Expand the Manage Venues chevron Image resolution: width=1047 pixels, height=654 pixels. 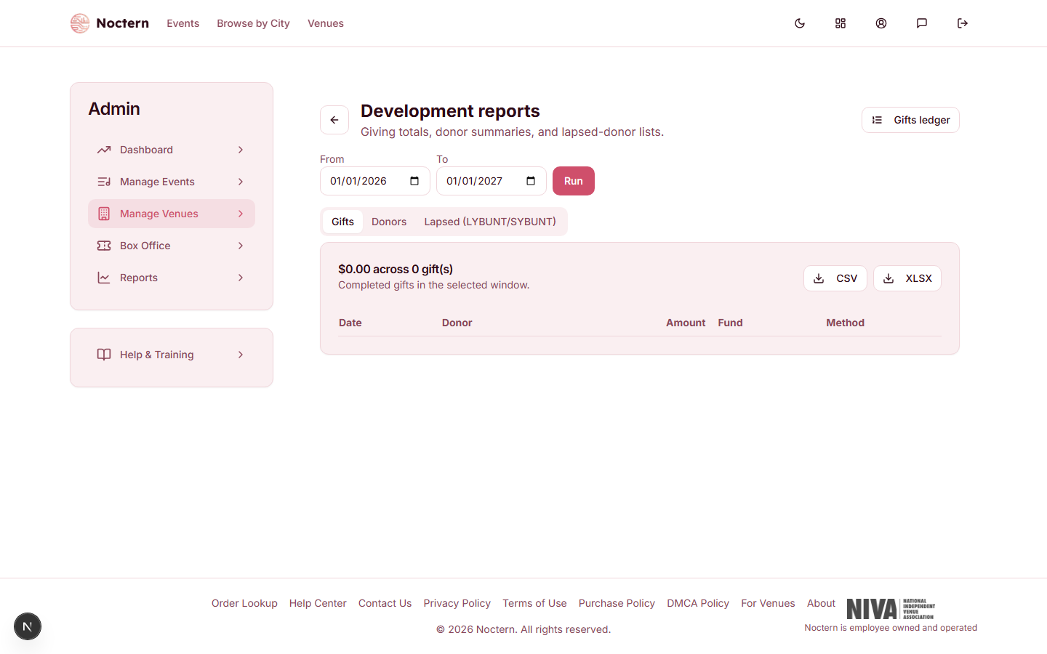tap(241, 214)
